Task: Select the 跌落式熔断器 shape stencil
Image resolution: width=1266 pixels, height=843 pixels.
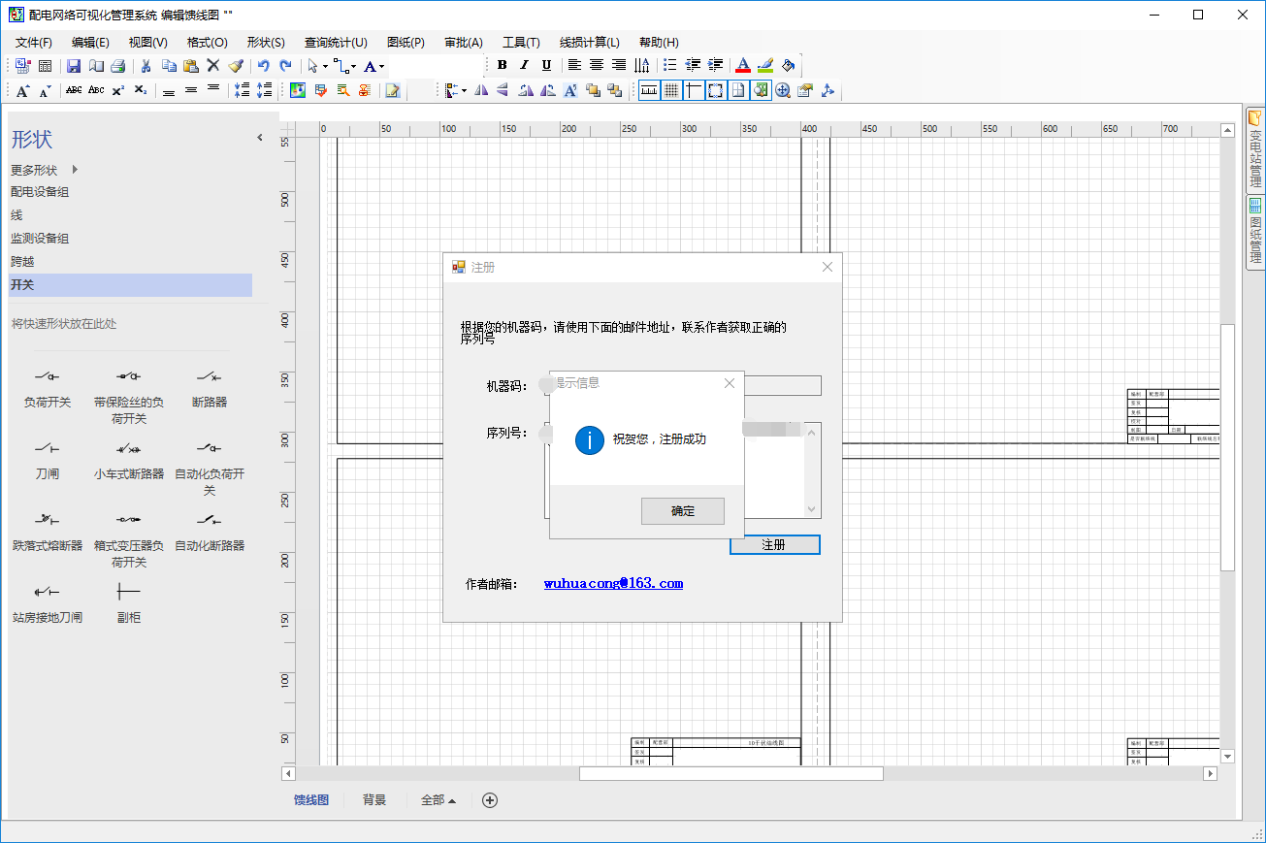Action: point(48,532)
